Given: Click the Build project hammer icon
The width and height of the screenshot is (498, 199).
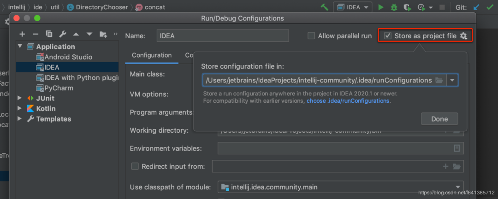Looking at the screenshot, I should (x=324, y=7).
